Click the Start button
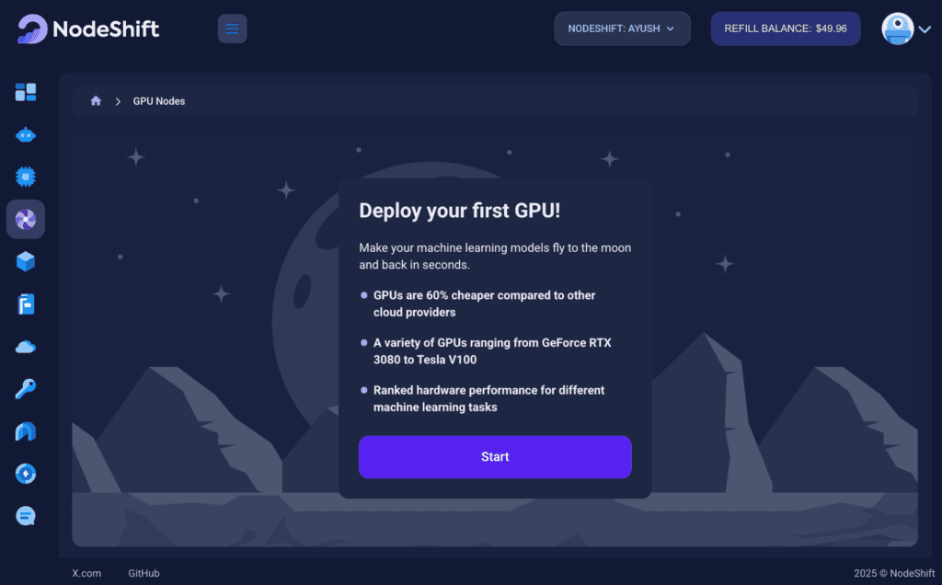This screenshot has width=942, height=585. click(x=495, y=457)
